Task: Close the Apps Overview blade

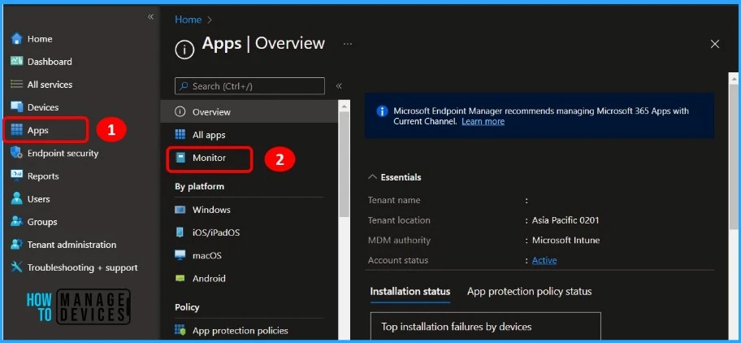Action: point(715,44)
